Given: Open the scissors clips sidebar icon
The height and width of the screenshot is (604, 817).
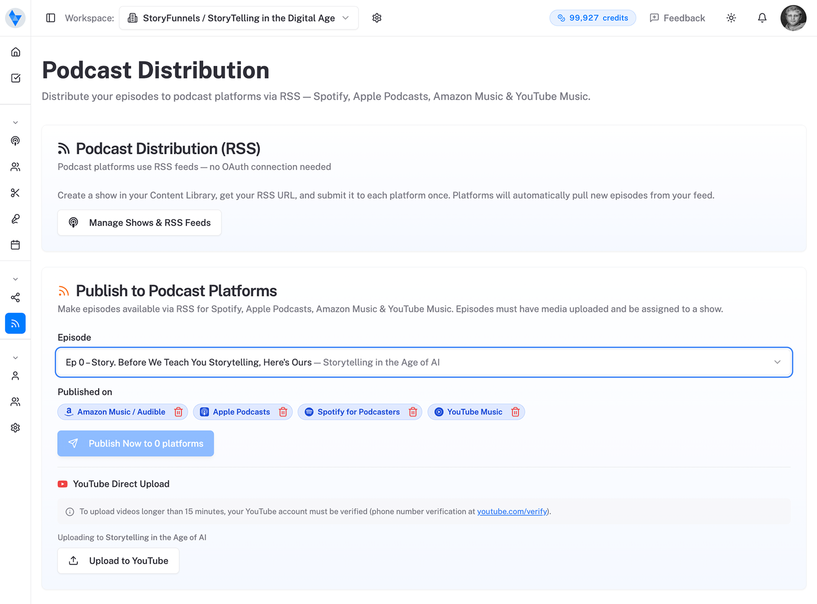Looking at the screenshot, I should [x=15, y=193].
